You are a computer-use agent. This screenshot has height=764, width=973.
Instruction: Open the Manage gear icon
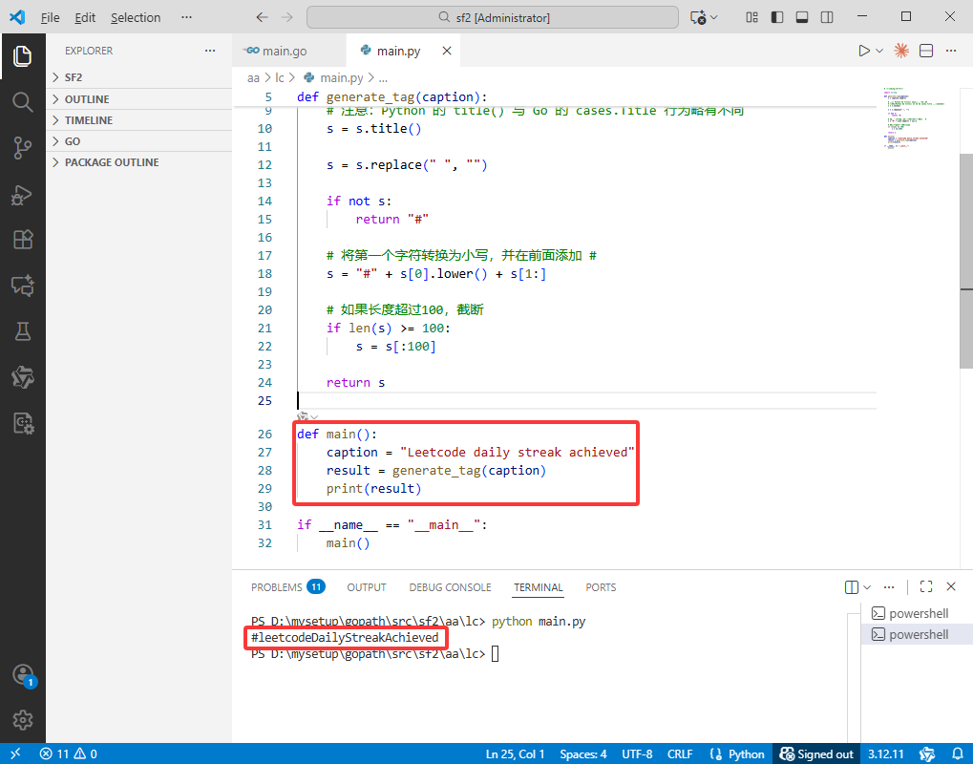click(x=22, y=720)
